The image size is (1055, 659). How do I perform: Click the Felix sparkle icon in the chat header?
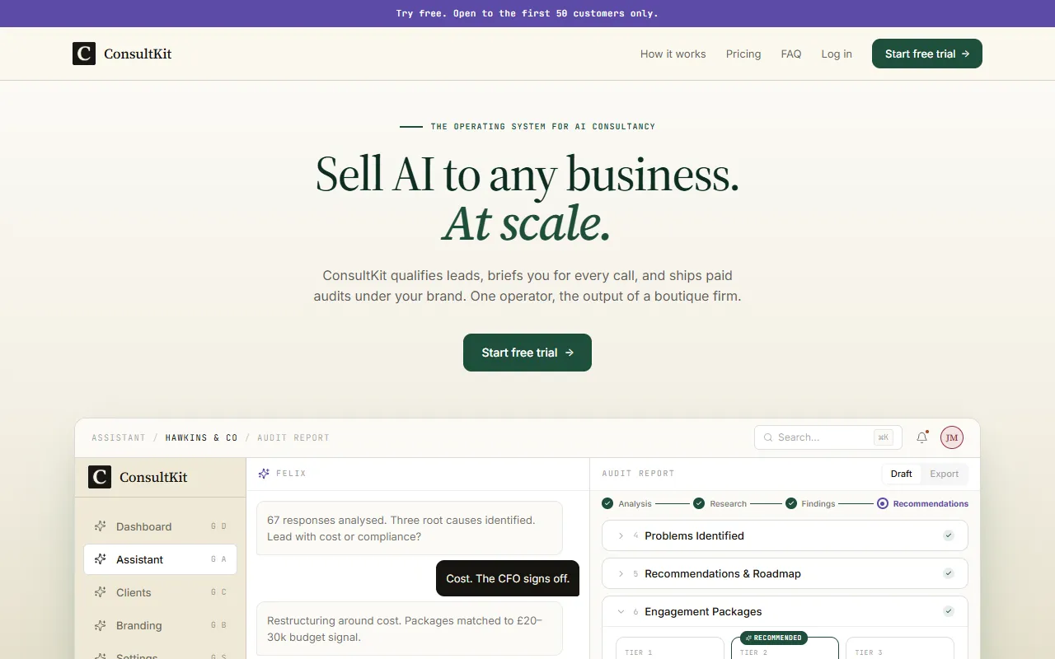(x=264, y=474)
